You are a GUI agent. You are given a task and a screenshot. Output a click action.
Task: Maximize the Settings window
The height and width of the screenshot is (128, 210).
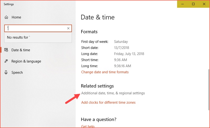[193, 4]
